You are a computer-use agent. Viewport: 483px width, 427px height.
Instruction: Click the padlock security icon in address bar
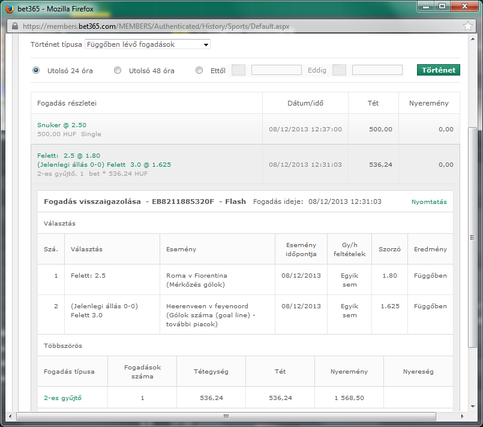tap(15, 26)
